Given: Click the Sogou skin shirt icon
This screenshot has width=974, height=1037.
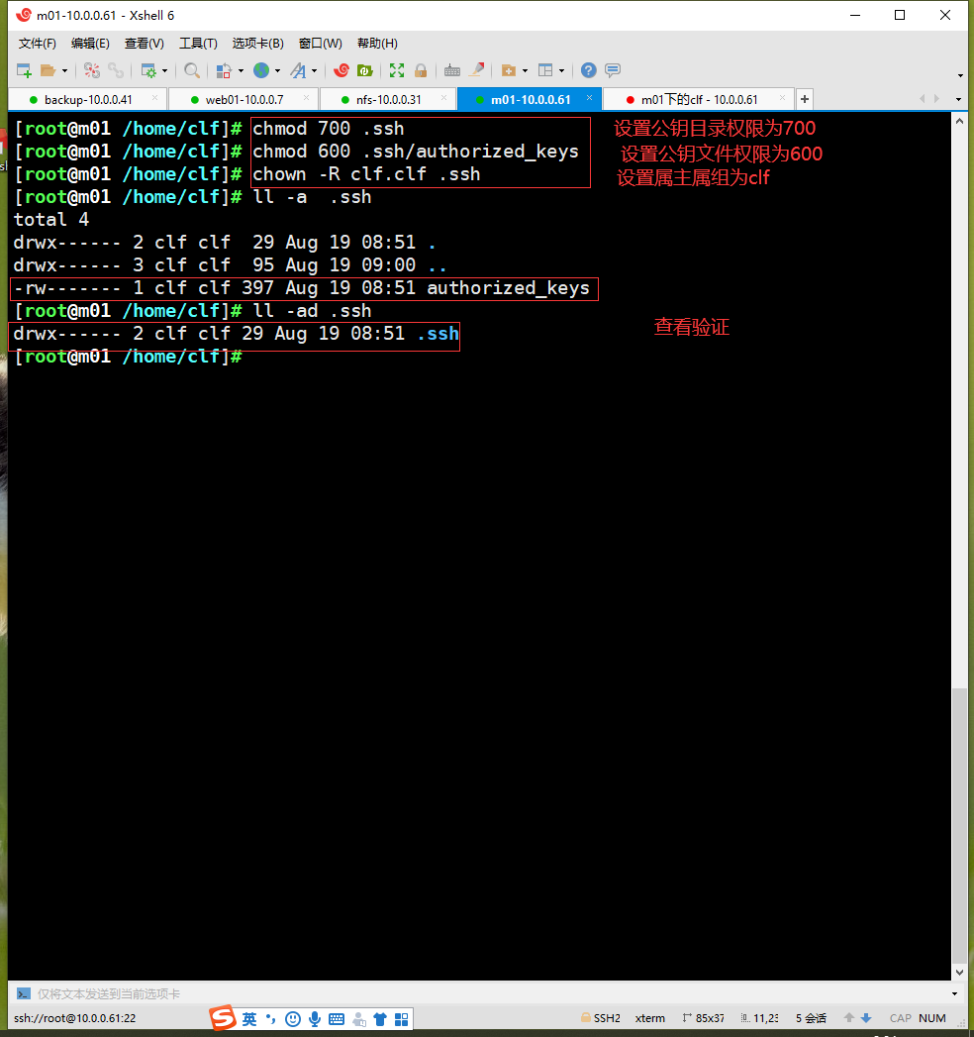Looking at the screenshot, I should click(380, 1019).
